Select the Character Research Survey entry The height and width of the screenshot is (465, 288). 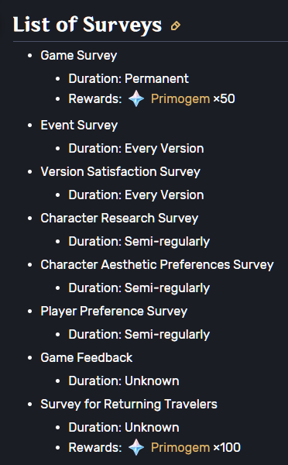119,219
